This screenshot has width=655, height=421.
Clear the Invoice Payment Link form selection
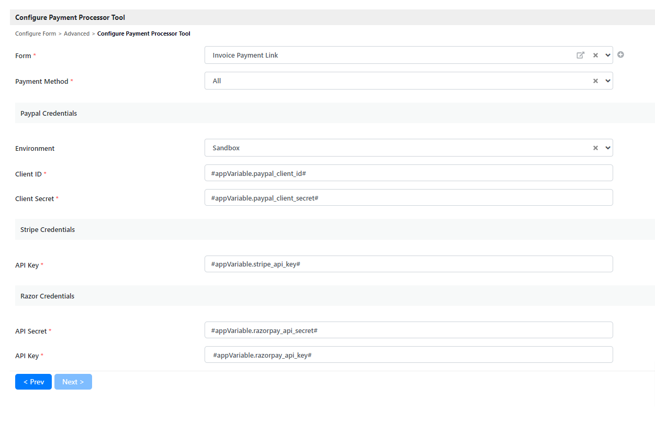tap(595, 55)
